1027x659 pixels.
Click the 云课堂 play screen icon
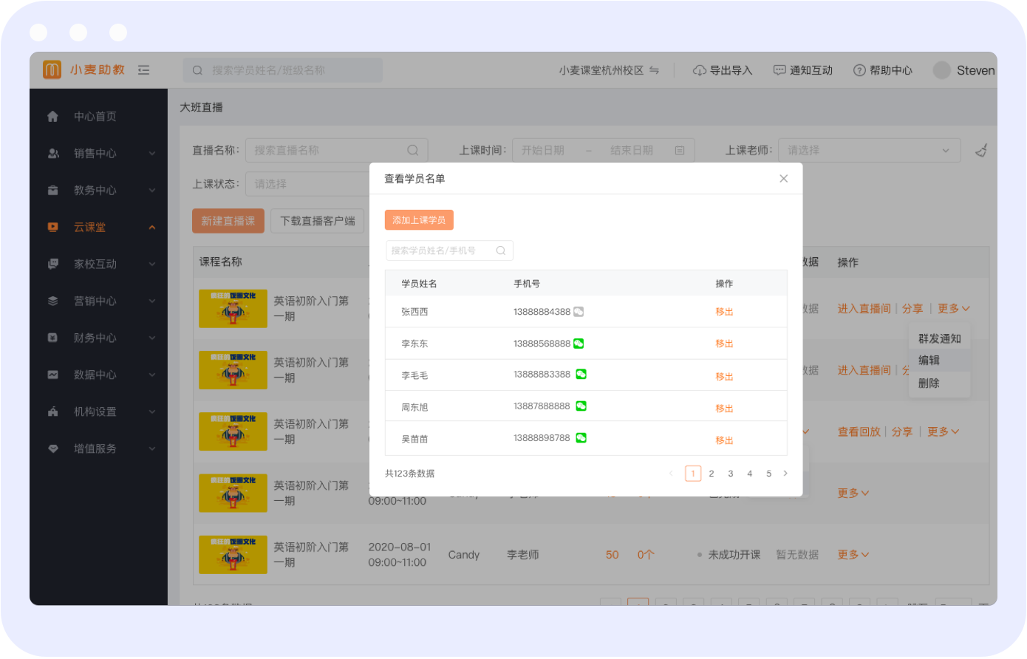point(53,227)
